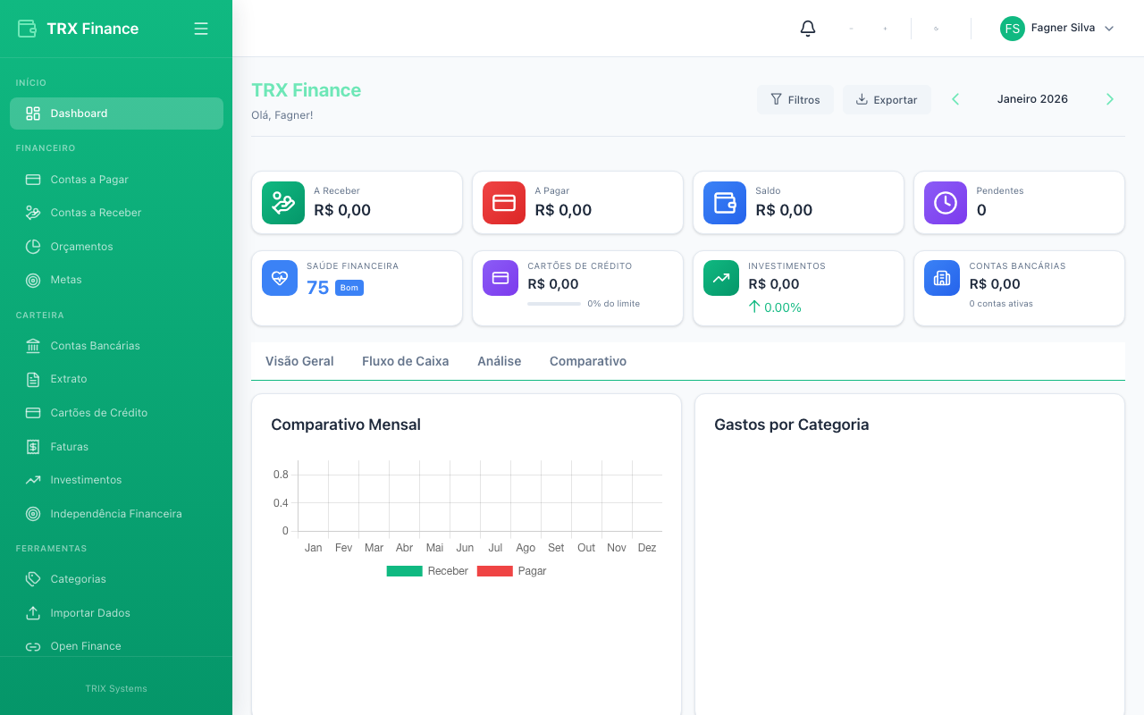Click the red A Pagar wallet icon
The image size is (1144, 715).
[x=502, y=203]
